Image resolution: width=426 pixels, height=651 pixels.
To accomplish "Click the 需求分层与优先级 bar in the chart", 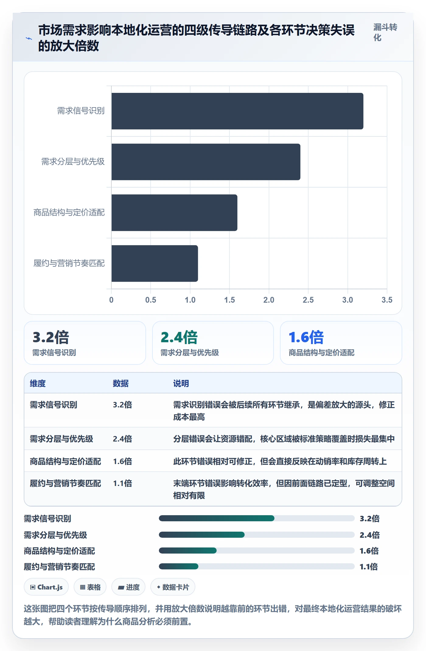I will [x=206, y=162].
